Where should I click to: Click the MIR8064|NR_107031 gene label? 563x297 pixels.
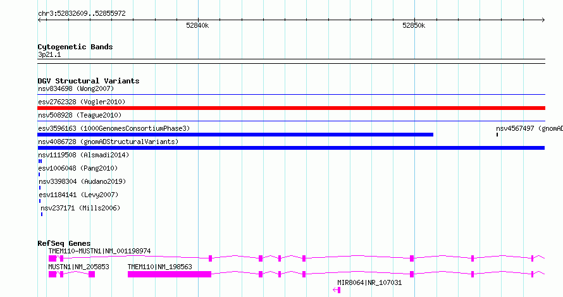click(369, 282)
